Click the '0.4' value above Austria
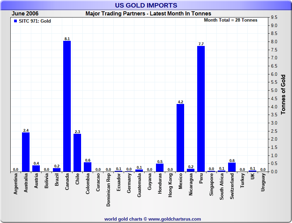This screenshot has width=292, height=223. click(36, 163)
